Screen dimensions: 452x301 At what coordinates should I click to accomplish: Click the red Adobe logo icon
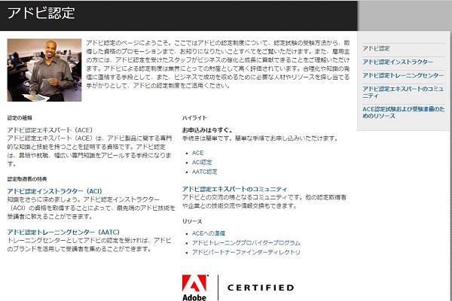coord(193,287)
